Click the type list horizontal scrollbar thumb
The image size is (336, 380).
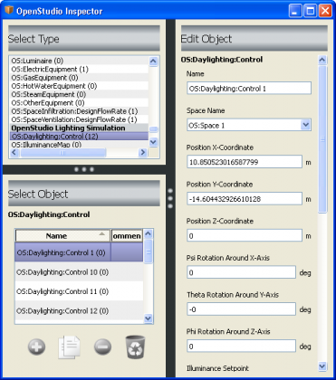tap(62, 153)
